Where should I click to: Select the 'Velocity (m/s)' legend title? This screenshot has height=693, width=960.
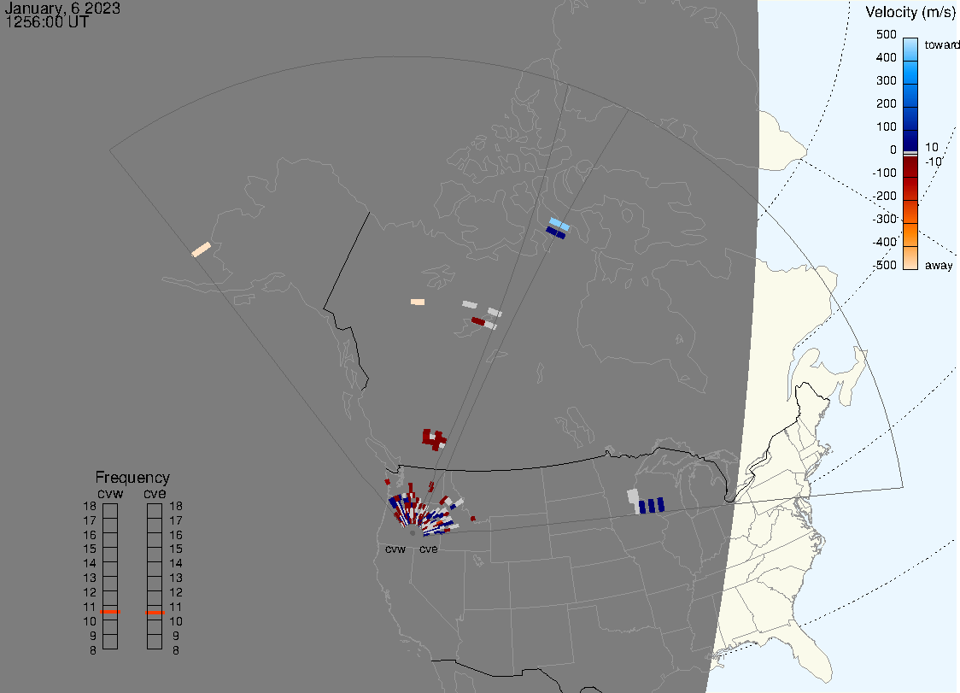point(910,12)
